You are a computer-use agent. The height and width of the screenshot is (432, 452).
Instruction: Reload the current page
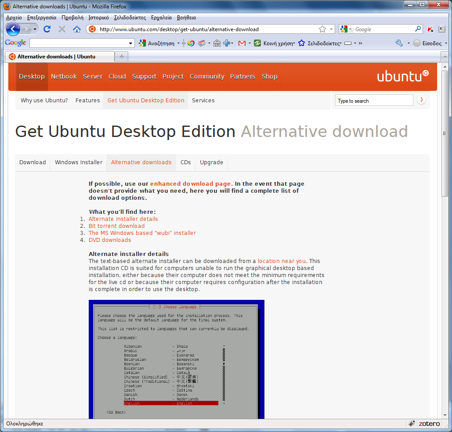47,29
